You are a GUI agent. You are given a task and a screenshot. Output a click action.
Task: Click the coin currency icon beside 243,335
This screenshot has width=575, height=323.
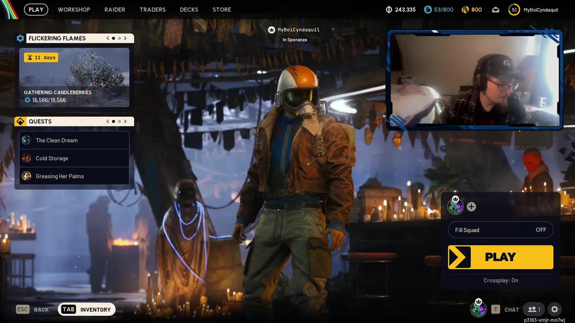389,9
